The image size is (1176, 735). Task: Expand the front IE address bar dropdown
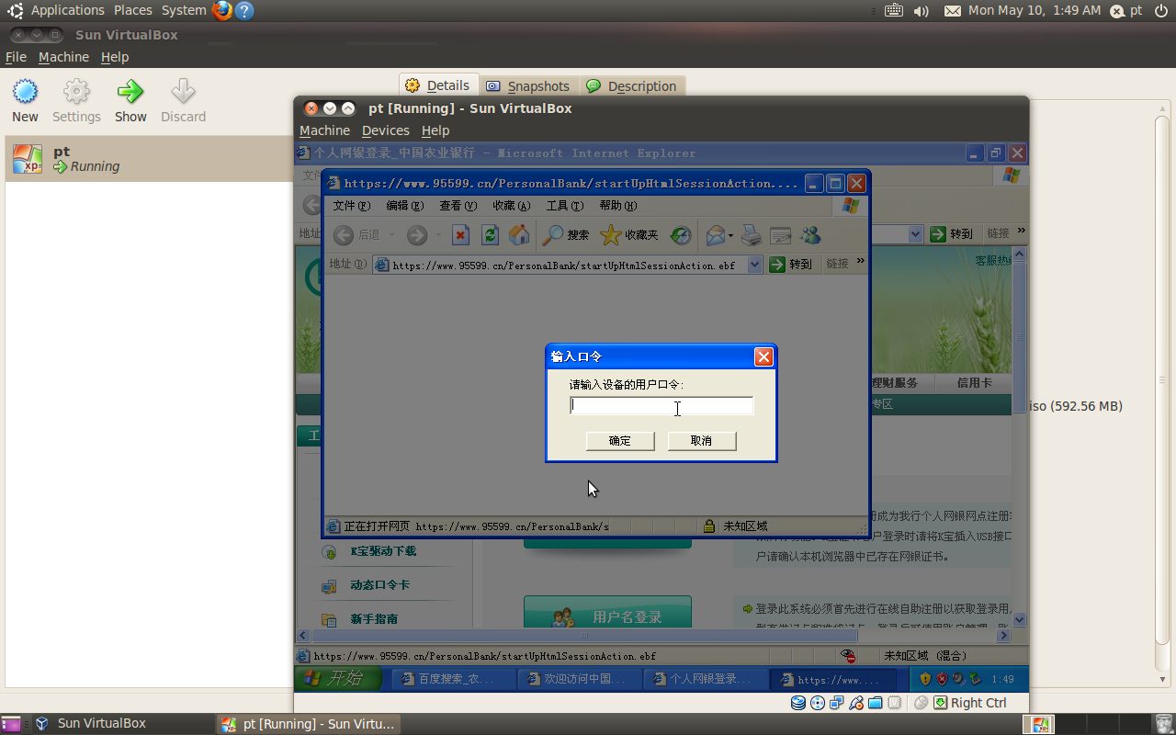[755, 265]
